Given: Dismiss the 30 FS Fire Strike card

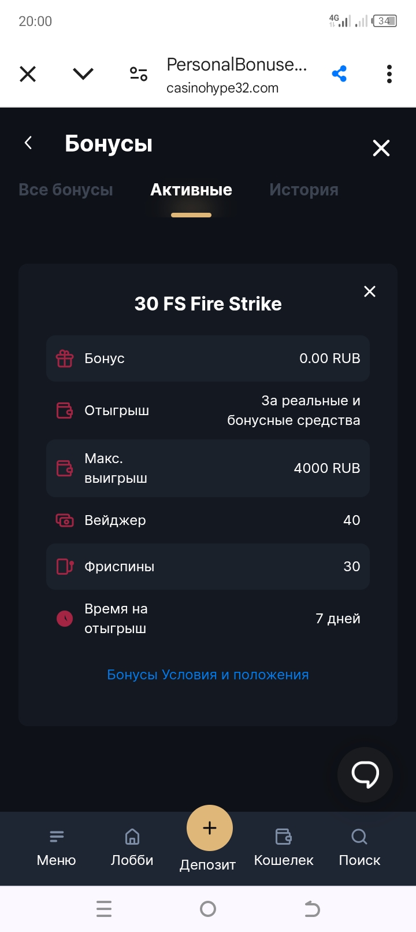Looking at the screenshot, I should point(370,291).
